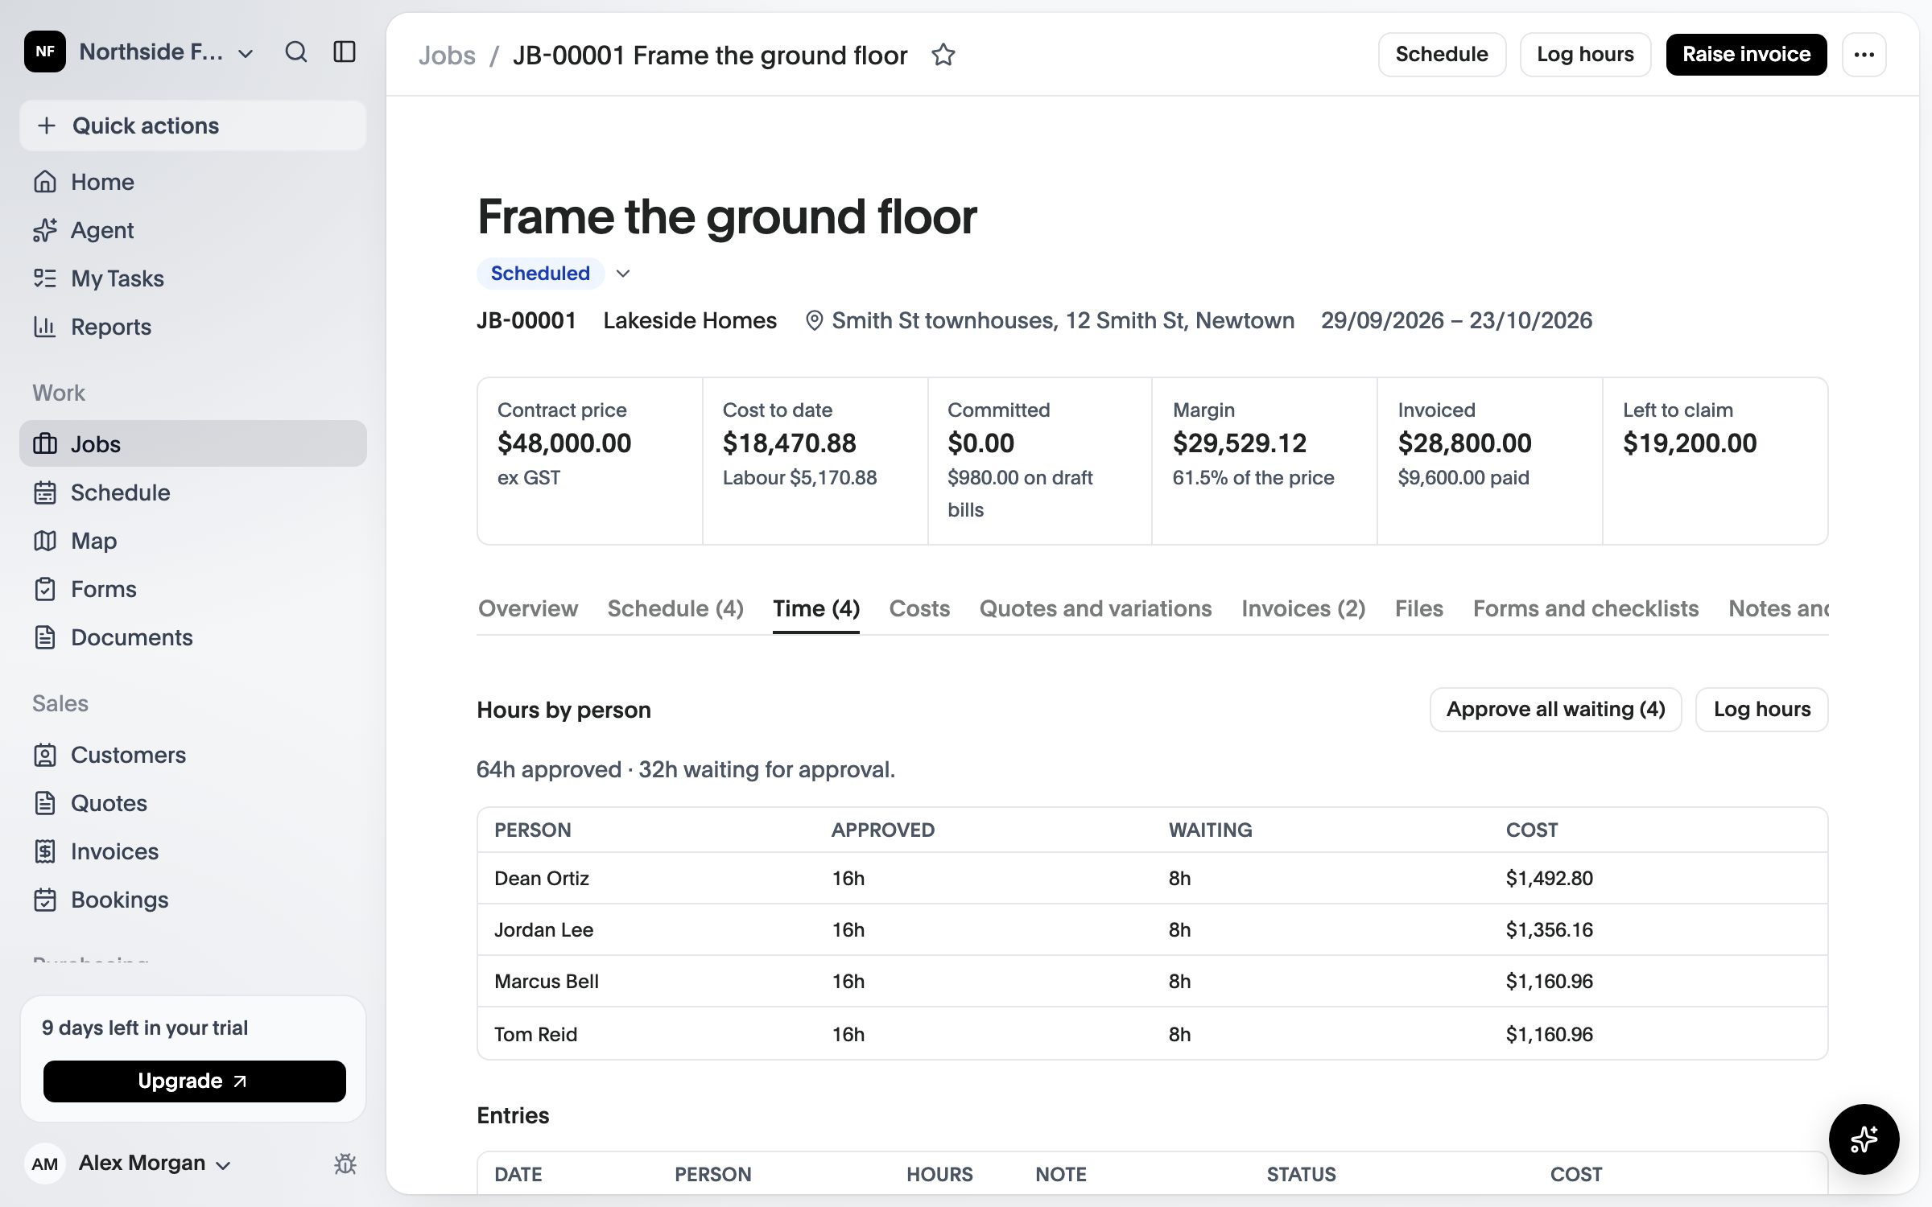This screenshot has width=1932, height=1207.
Task: Click the Home icon in sidebar
Action: (45, 182)
